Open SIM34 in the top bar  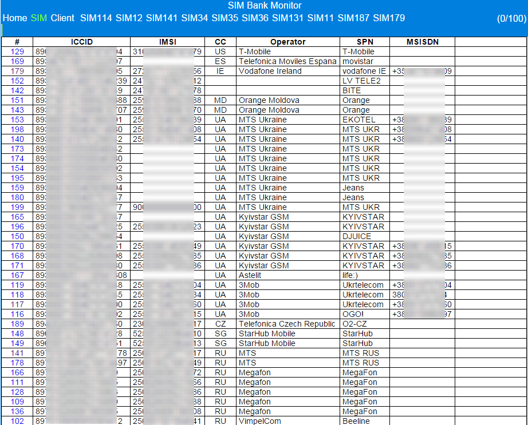click(195, 18)
